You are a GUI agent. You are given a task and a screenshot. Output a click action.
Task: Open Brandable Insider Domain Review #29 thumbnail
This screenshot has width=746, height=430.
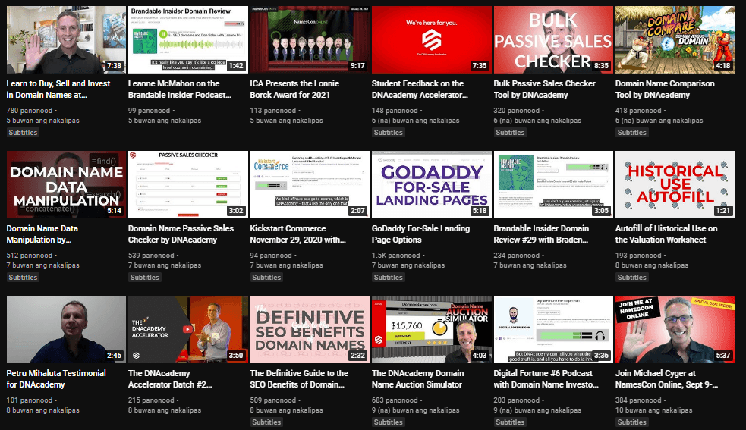pos(553,184)
